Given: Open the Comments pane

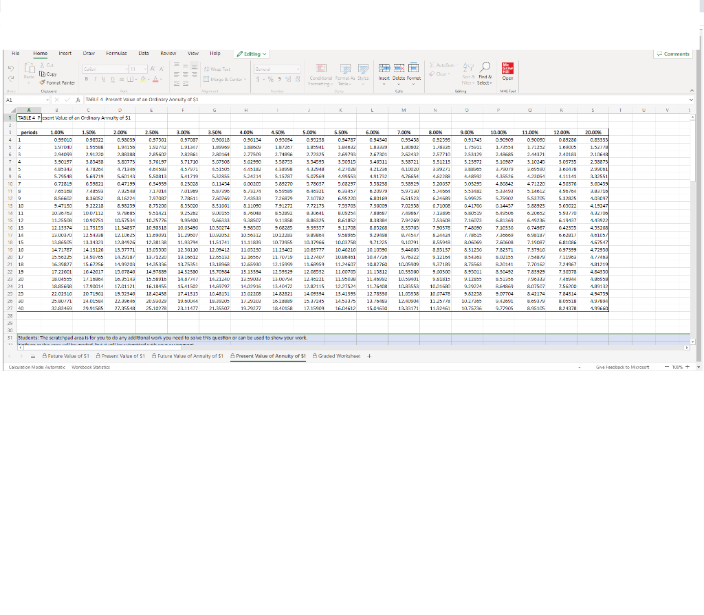Looking at the screenshot, I should click(672, 54).
